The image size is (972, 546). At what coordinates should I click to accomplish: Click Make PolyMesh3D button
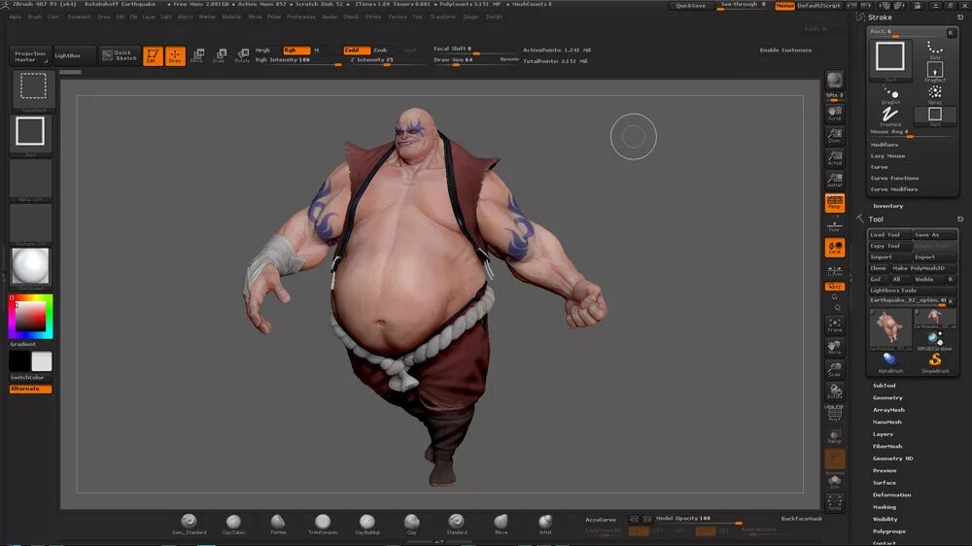click(923, 268)
